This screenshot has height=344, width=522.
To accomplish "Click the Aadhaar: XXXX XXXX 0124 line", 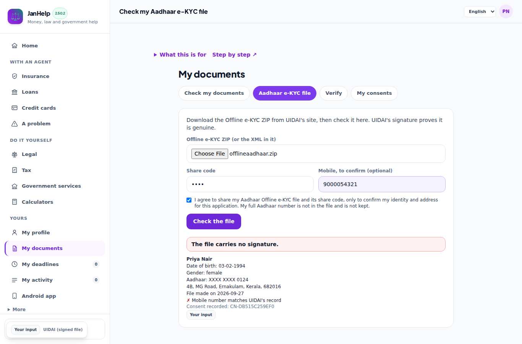I will point(217,280).
